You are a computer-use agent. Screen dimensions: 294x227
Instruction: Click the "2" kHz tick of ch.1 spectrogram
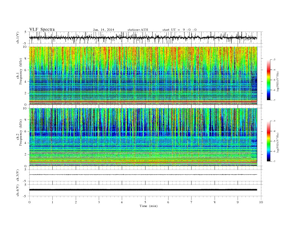click(26, 93)
